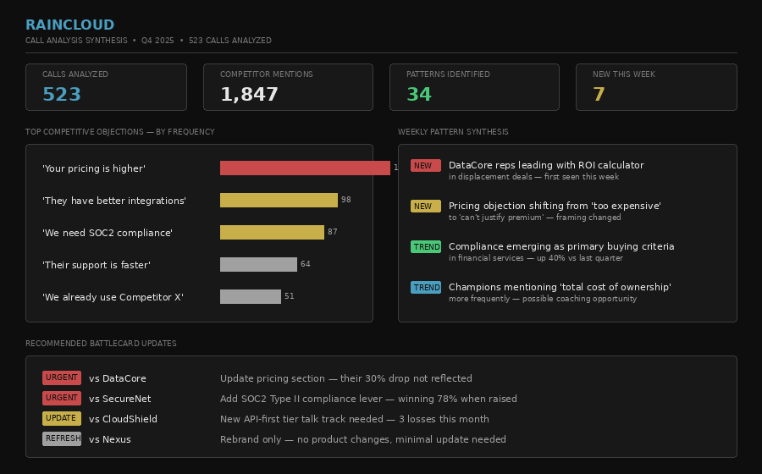Select the 'They have better integrations' bar
Viewport: 762px width, 474px height.
pyautogui.click(x=279, y=201)
